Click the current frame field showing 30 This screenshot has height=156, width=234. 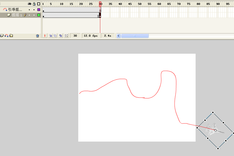click(x=75, y=36)
